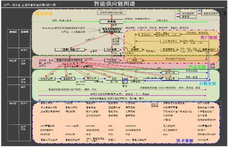228x147 pixels.
Task: Click the 机器人 text in technology section
Action: point(112,140)
